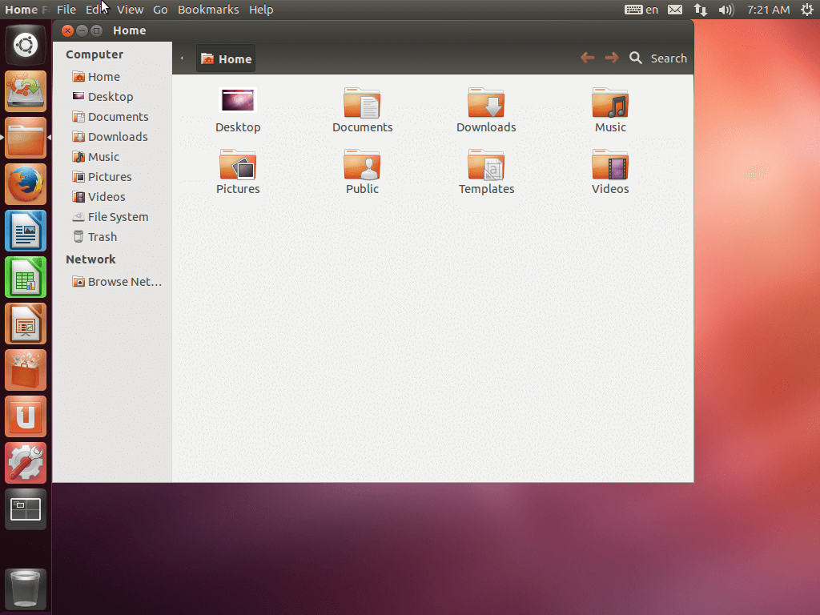Click the small path-bar scroll arrow
The height and width of the screenshot is (615, 820).
pyautogui.click(x=182, y=58)
